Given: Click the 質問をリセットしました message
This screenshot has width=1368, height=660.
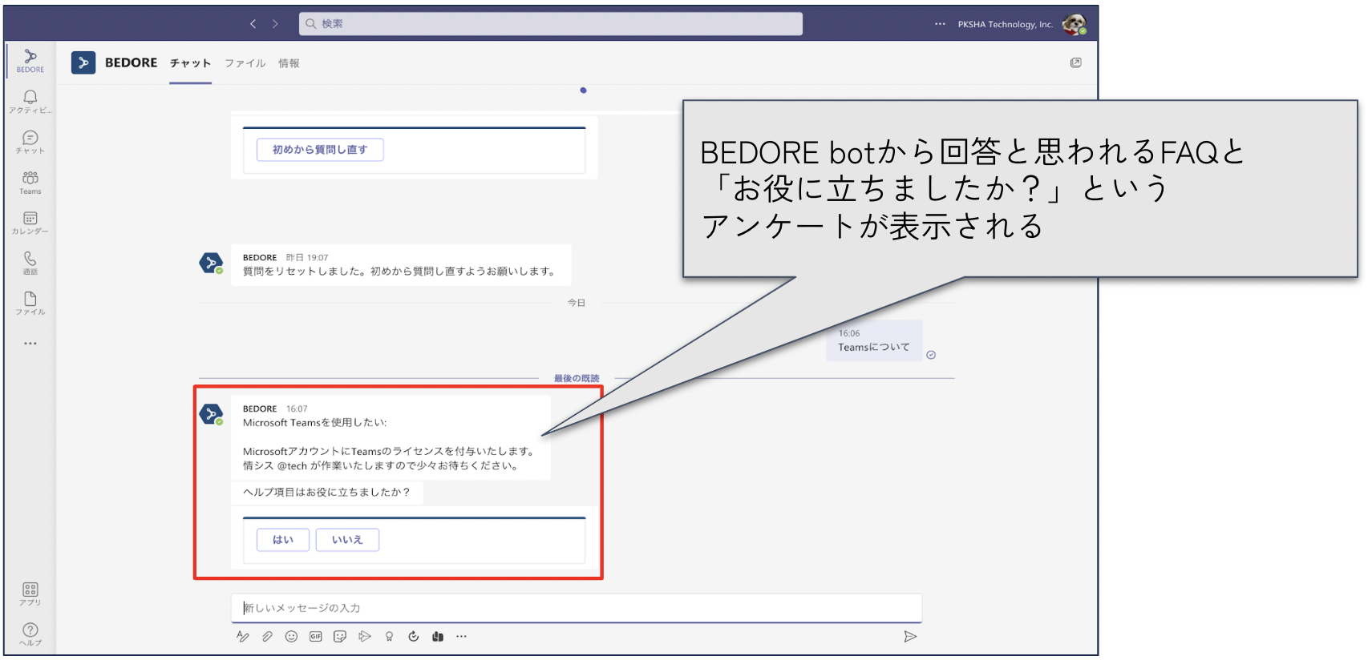Looking at the screenshot, I should pos(401,265).
